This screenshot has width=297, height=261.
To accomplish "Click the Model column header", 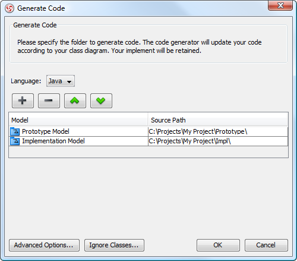I will coord(78,120).
